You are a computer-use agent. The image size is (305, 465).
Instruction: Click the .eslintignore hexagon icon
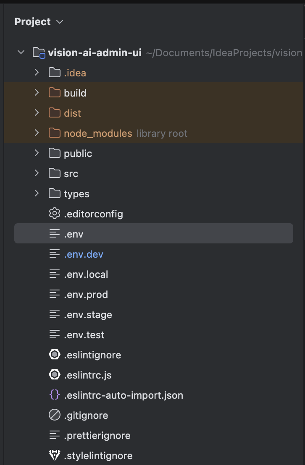[x=55, y=355]
